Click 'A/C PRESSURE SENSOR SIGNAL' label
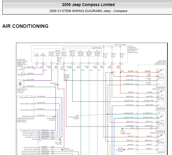This screenshot has width=172, height=155. pos(97,53)
